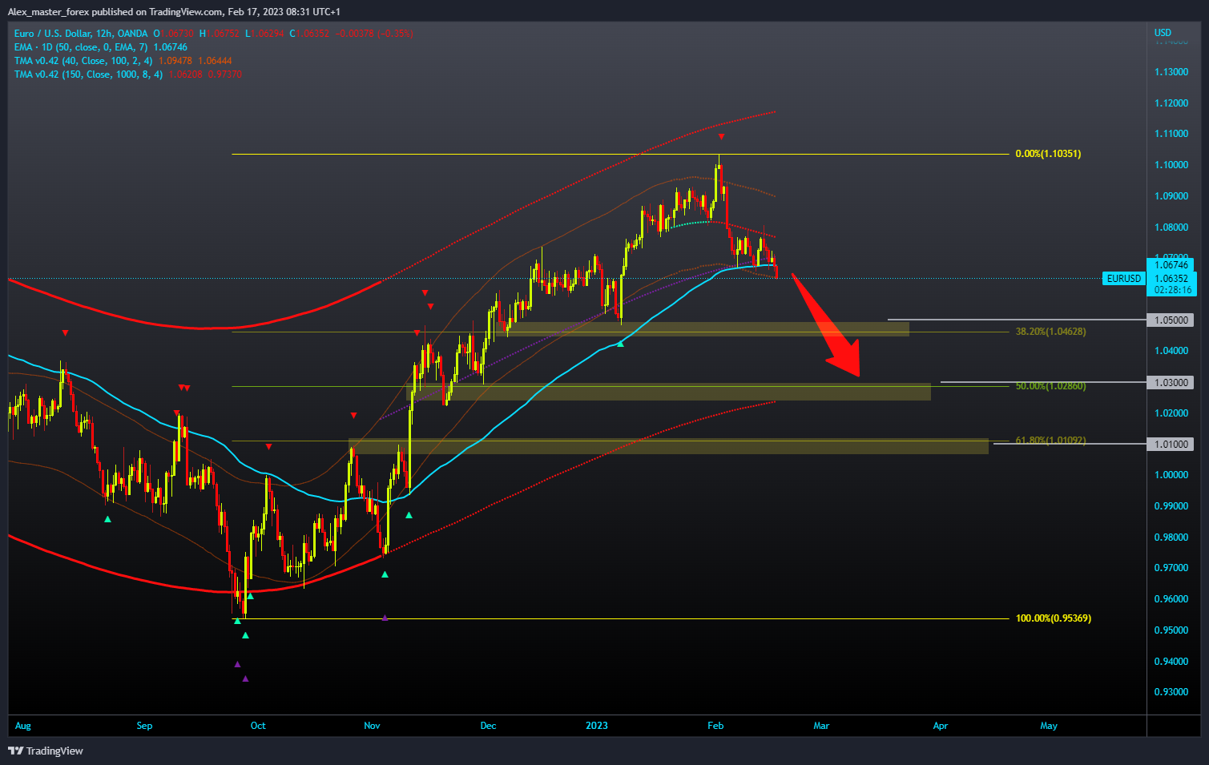Click the Nov label on time axis

coord(372,726)
